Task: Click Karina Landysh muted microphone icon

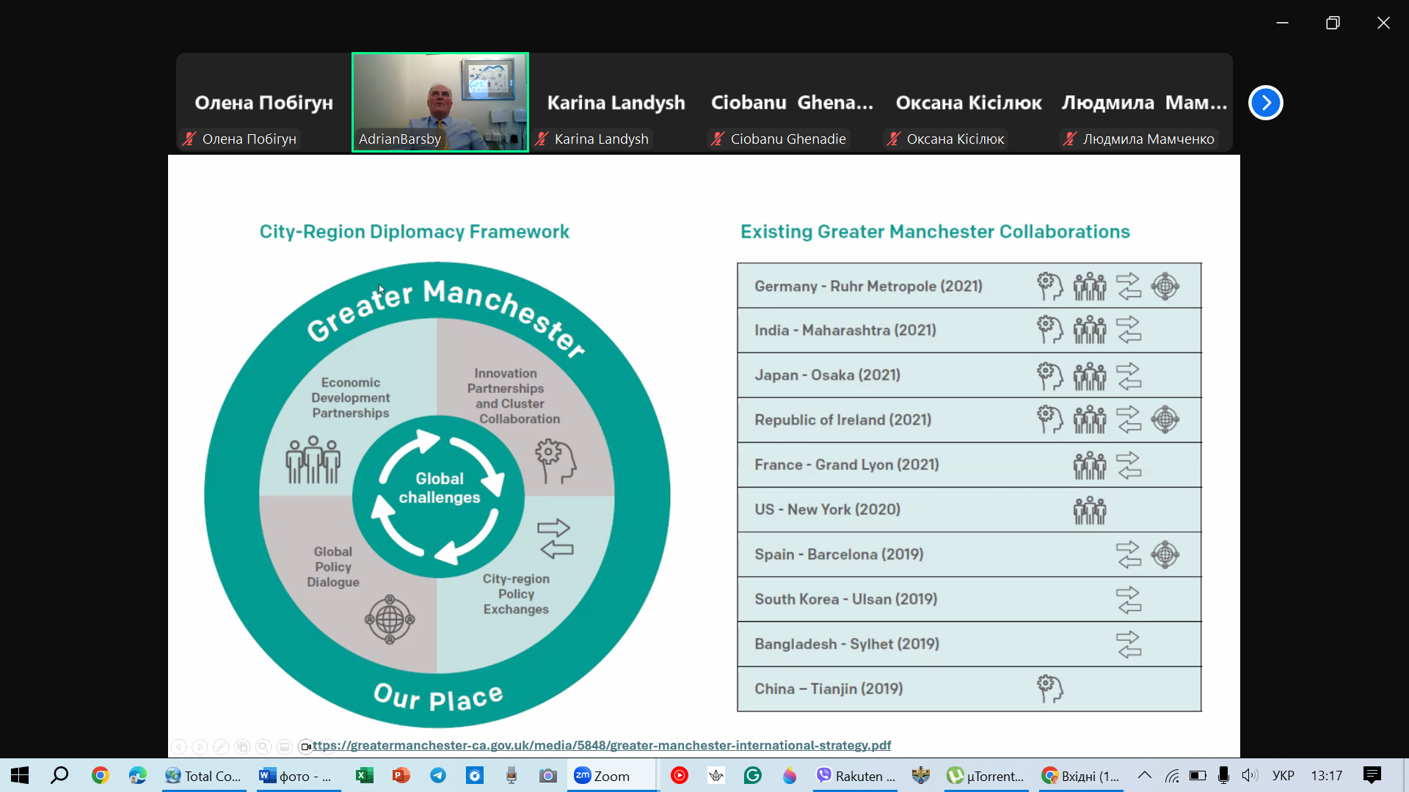Action: (542, 139)
